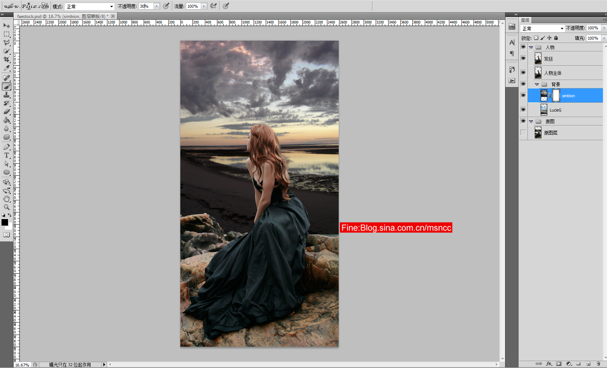Select the History Brush tool
The height and width of the screenshot is (368, 607).
click(7, 103)
